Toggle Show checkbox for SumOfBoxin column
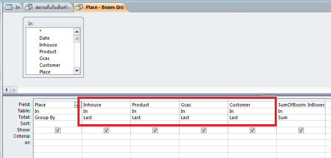The width and height of the screenshot is (331, 158). tap(301, 131)
